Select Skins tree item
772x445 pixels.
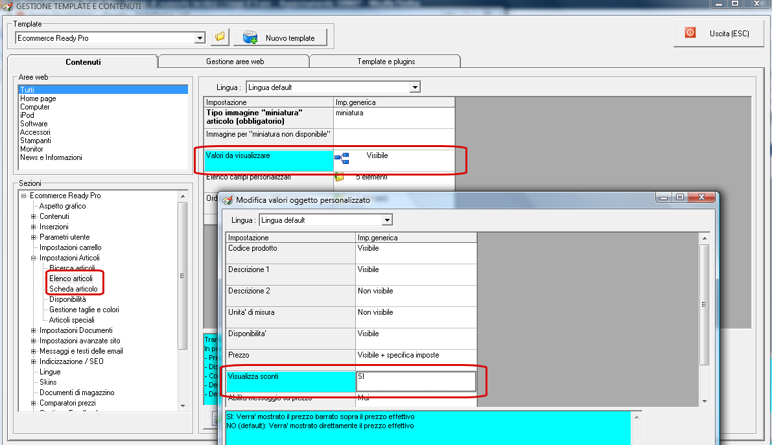pyautogui.click(x=48, y=382)
